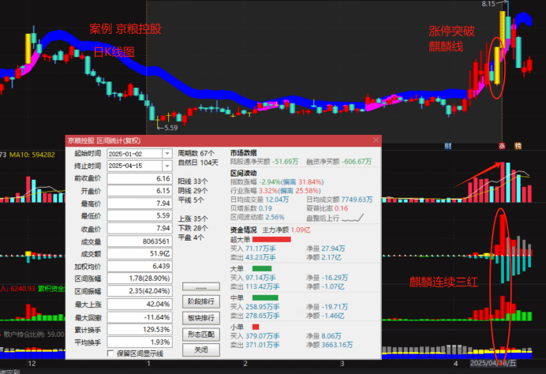Click the dotted '......' button
546x374 pixels.
[x=202, y=286]
